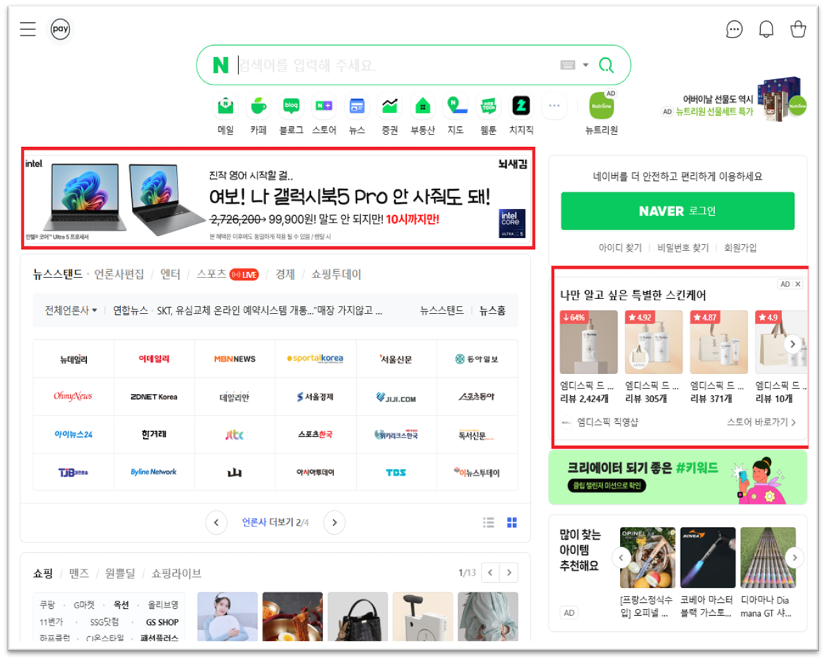Open the 뉴트리원 선물세트 특가 ad link
The width and height of the screenshot is (826, 661).
(x=714, y=112)
